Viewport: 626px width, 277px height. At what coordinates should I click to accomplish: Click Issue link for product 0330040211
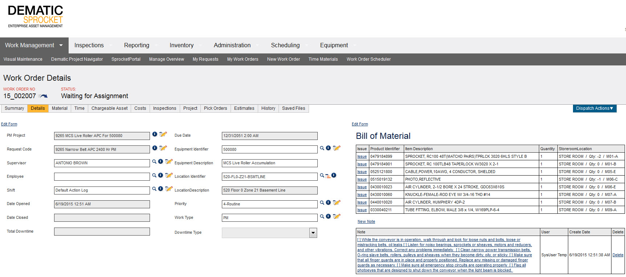pyautogui.click(x=362, y=210)
